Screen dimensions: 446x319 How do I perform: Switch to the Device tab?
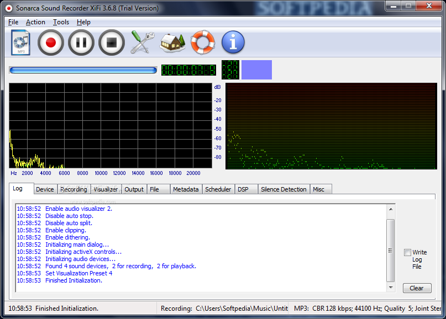45,189
